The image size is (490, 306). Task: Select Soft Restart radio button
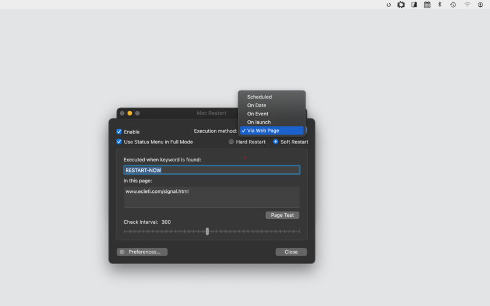coord(275,142)
